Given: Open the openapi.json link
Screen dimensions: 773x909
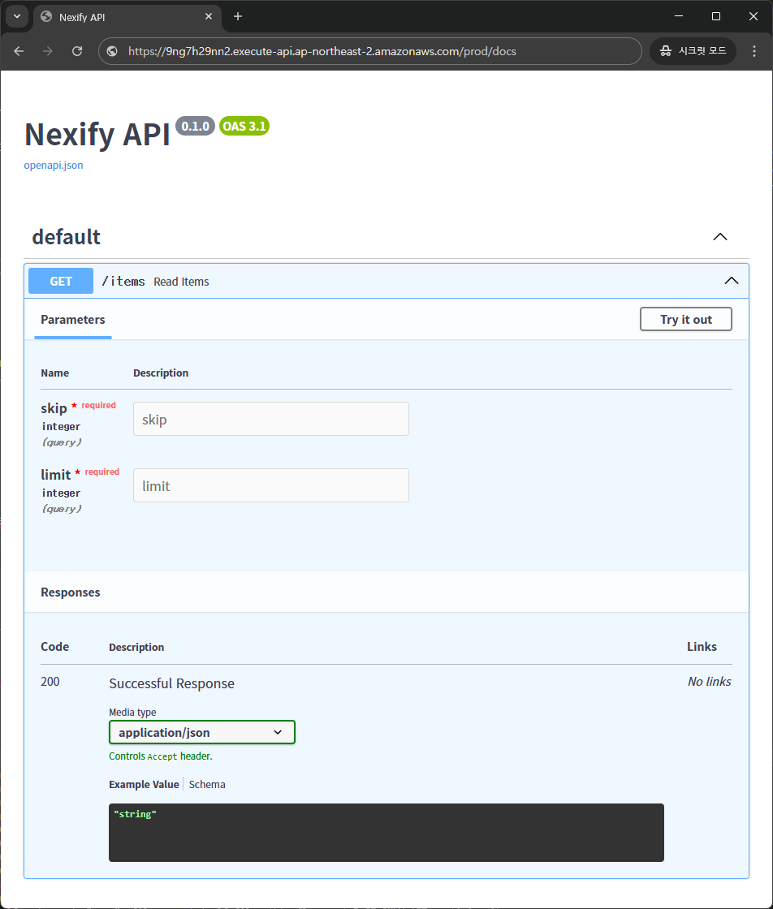Looking at the screenshot, I should 54,165.
